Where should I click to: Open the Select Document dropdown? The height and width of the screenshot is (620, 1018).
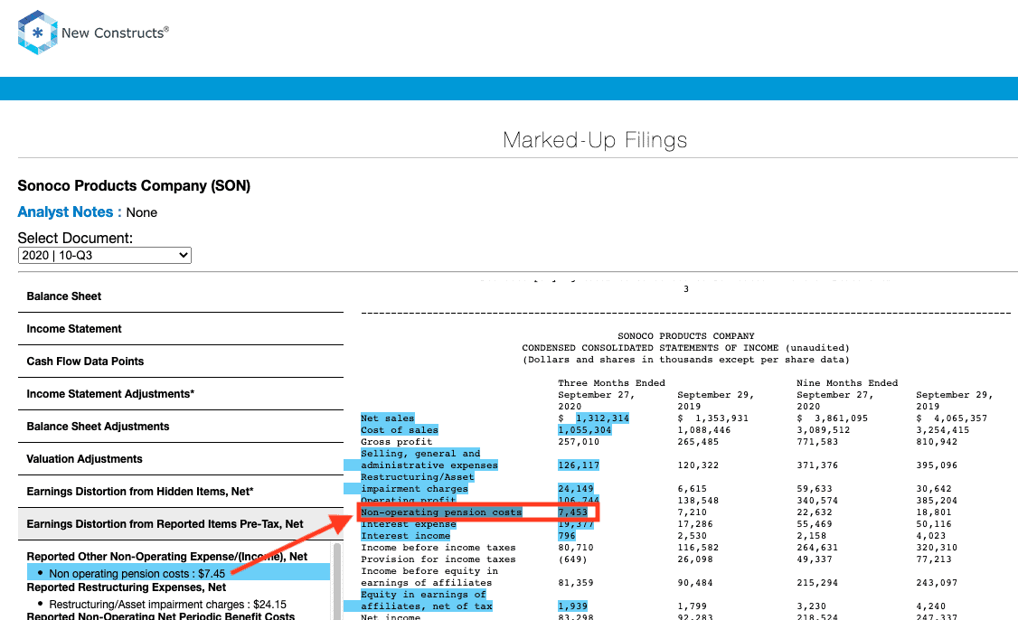click(105, 255)
